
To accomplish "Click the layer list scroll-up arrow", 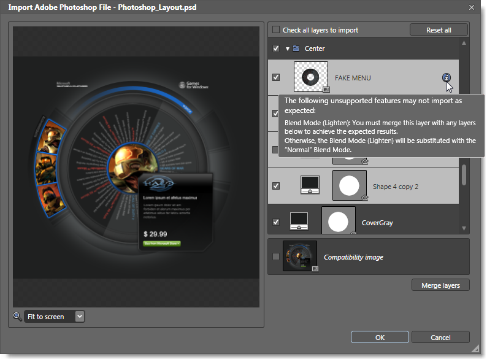I will point(464,43).
